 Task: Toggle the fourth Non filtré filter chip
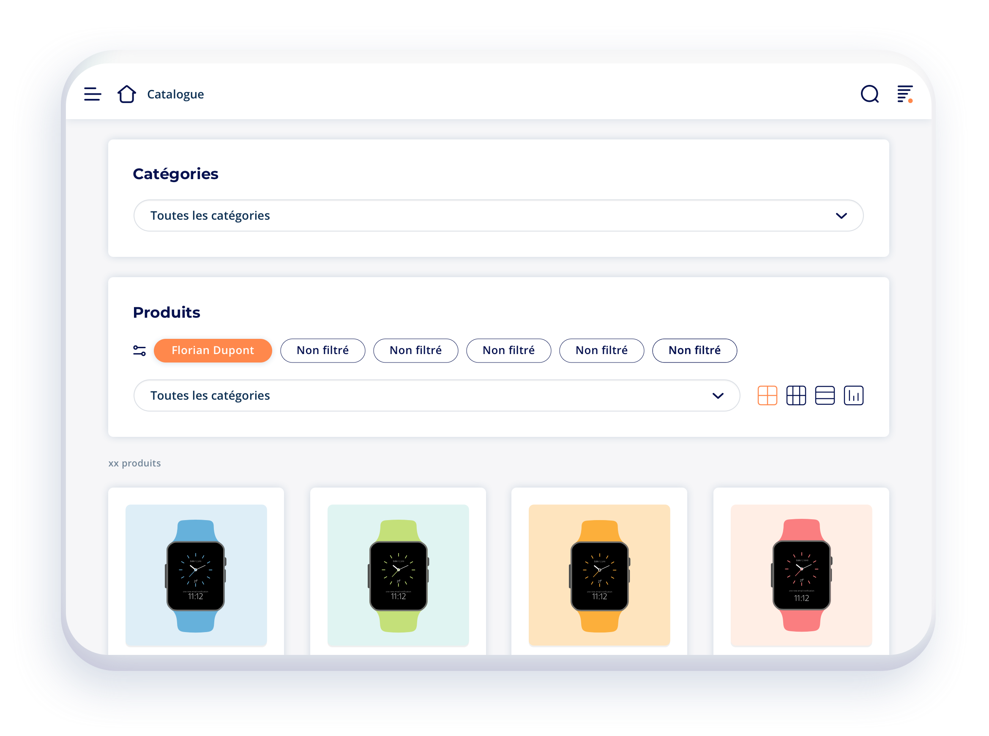[x=601, y=350]
